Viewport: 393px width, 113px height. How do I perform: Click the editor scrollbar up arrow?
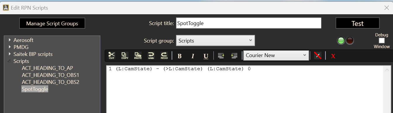point(387,70)
